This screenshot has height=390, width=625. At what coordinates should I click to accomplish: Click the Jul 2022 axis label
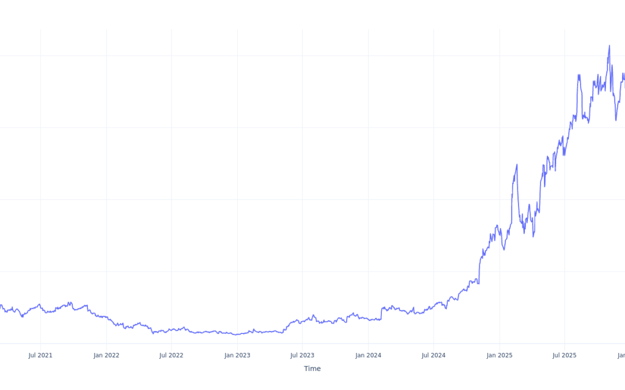coord(171,355)
